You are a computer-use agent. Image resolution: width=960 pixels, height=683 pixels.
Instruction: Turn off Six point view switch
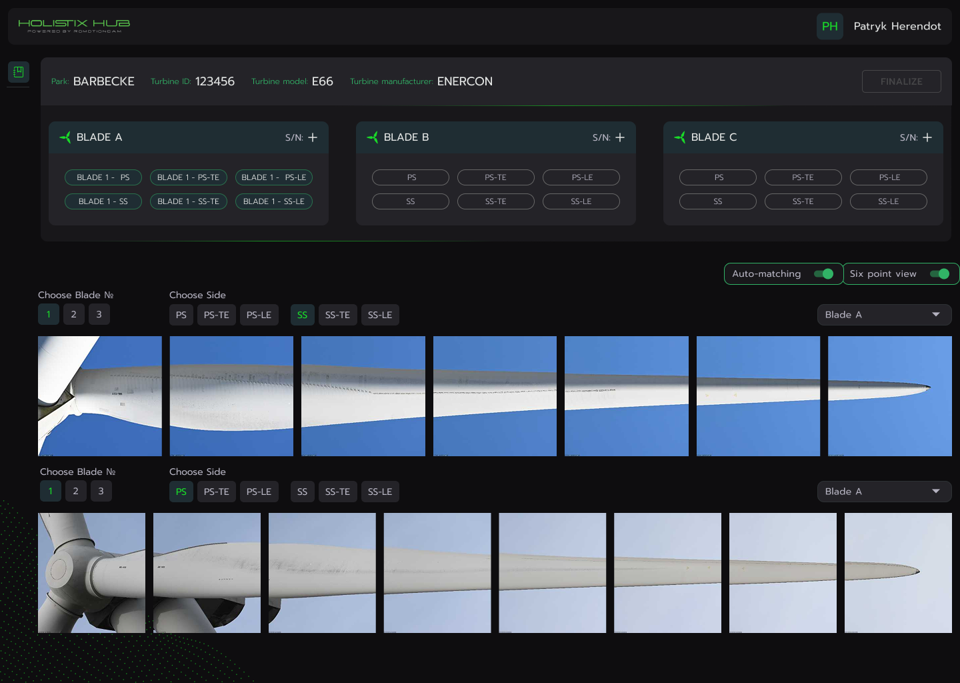pos(939,274)
